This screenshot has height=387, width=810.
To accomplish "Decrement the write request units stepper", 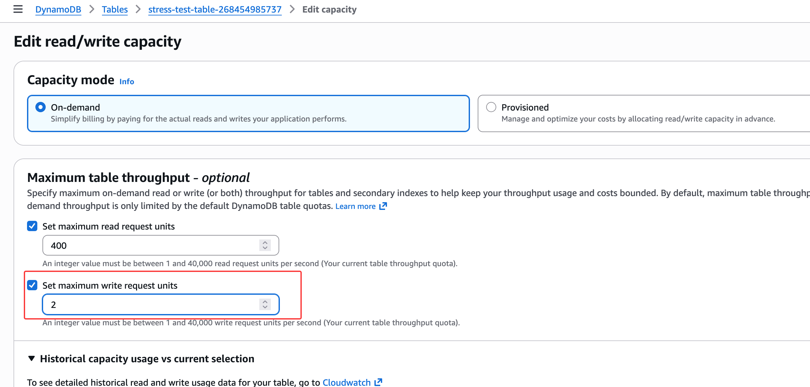I will 265,307.
